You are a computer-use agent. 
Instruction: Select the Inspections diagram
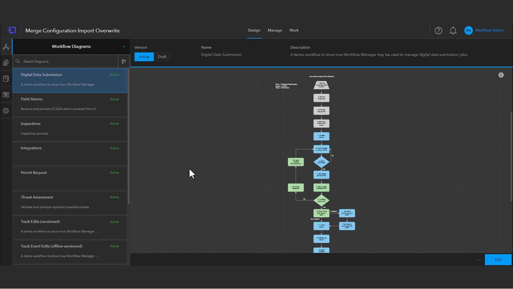click(x=70, y=129)
